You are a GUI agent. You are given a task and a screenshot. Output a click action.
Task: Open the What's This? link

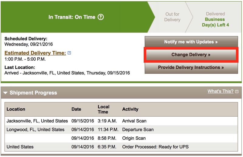point(221,91)
